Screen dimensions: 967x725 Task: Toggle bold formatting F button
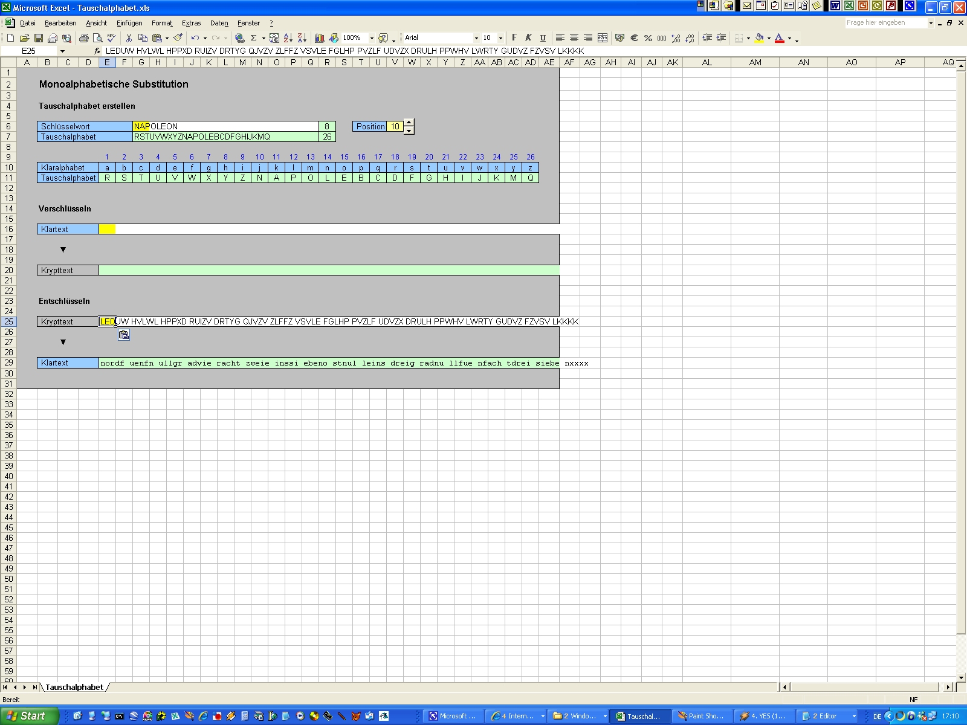pos(514,38)
